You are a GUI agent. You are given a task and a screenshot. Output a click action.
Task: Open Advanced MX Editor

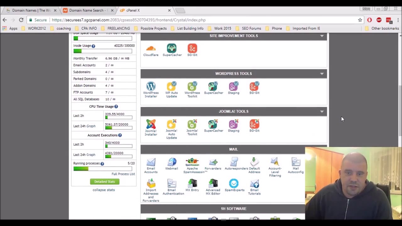(x=213, y=187)
